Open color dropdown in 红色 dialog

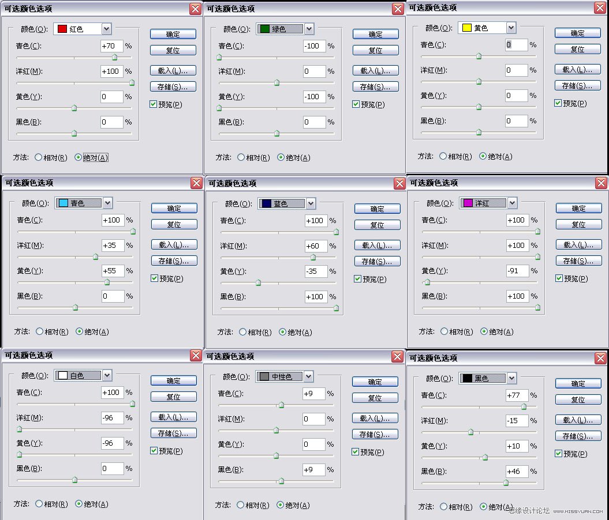[x=106, y=29]
